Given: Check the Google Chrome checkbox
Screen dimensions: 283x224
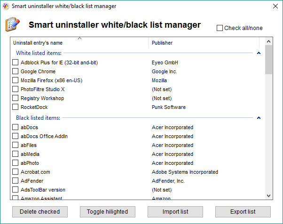Looking at the screenshot, I should click(15, 71).
